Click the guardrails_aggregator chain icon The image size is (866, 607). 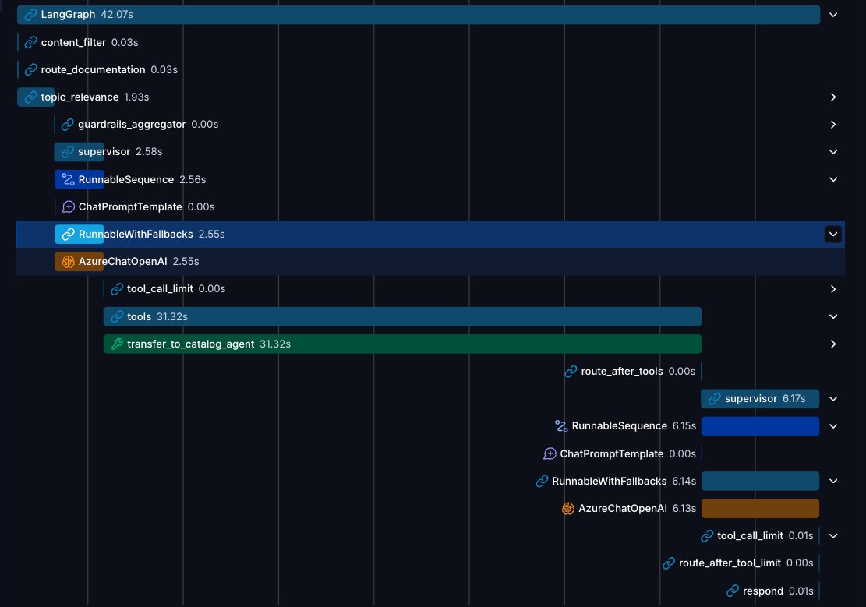click(x=68, y=124)
